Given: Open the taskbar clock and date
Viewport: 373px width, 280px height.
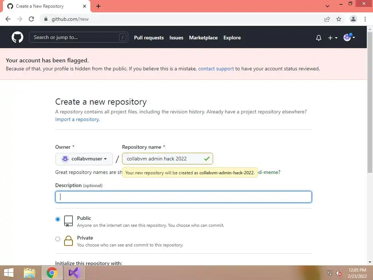Looking at the screenshot, I should click(357, 273).
